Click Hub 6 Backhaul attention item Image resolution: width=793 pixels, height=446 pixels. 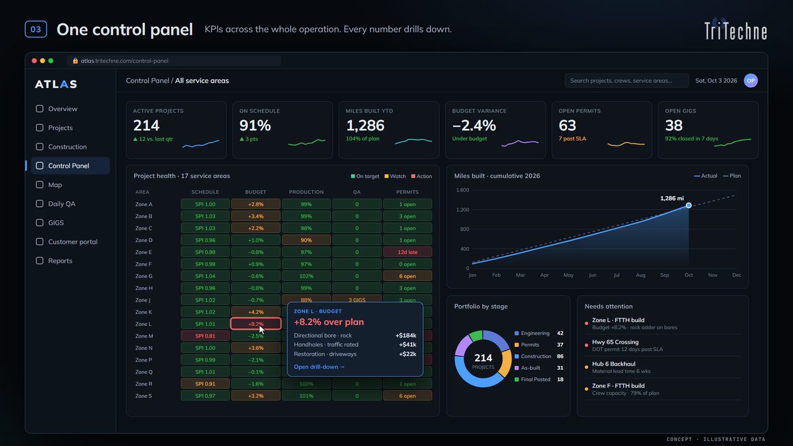662,367
